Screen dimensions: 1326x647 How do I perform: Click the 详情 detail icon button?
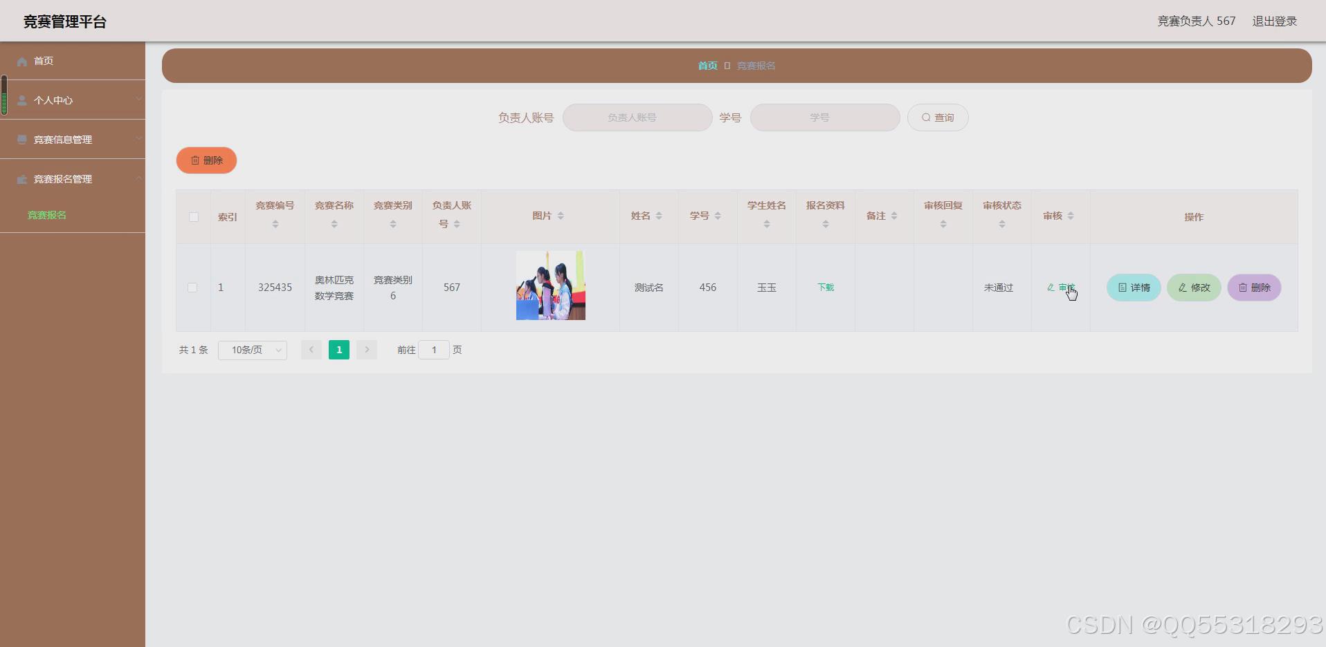pos(1122,287)
